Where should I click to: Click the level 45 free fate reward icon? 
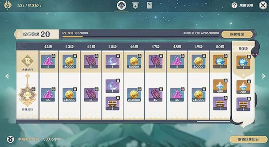click(112, 61)
